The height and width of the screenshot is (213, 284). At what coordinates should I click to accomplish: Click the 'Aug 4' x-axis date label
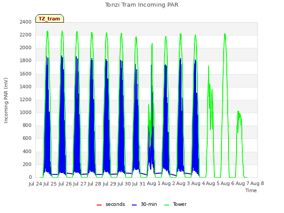[198, 184]
